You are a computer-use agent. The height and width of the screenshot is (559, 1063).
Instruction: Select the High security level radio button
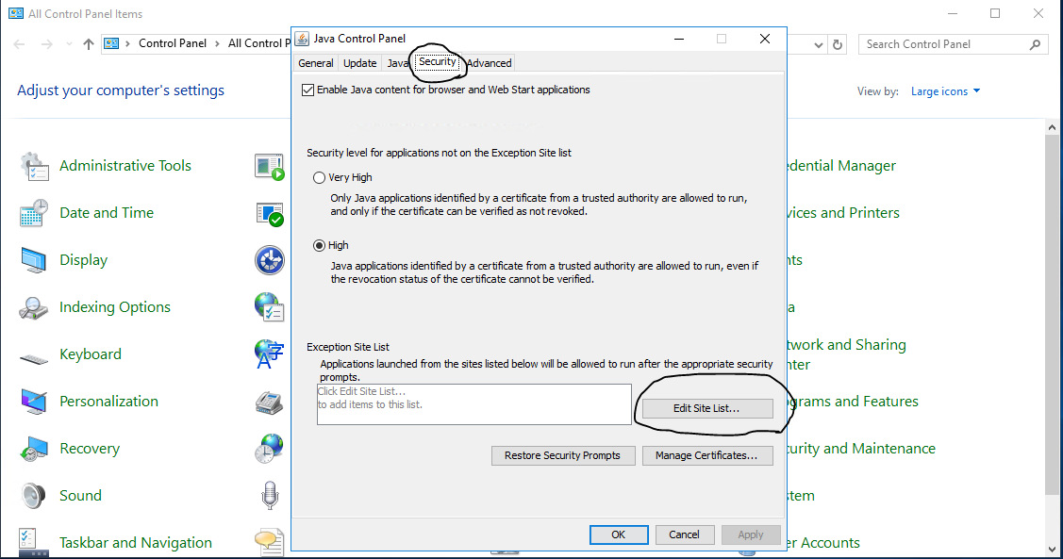(320, 245)
